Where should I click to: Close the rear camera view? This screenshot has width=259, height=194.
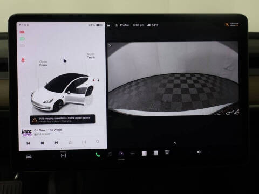tap(110, 45)
